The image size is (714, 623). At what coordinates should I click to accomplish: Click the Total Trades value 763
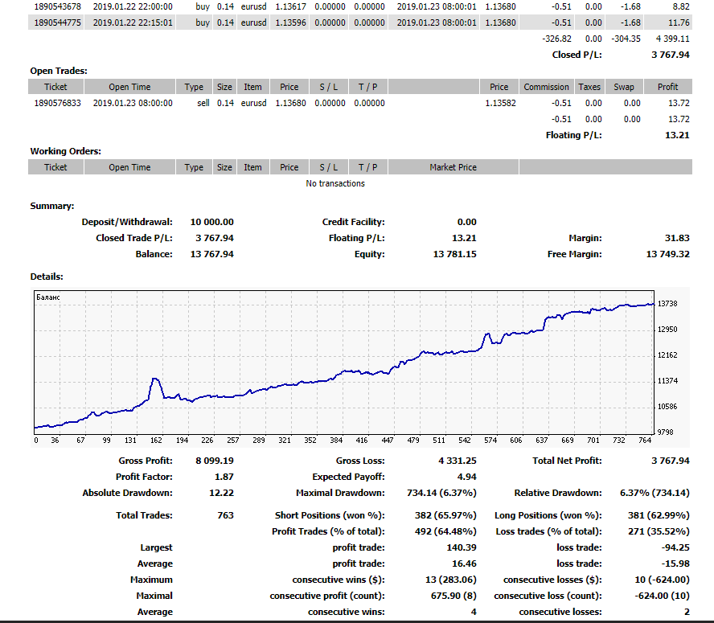(x=225, y=515)
